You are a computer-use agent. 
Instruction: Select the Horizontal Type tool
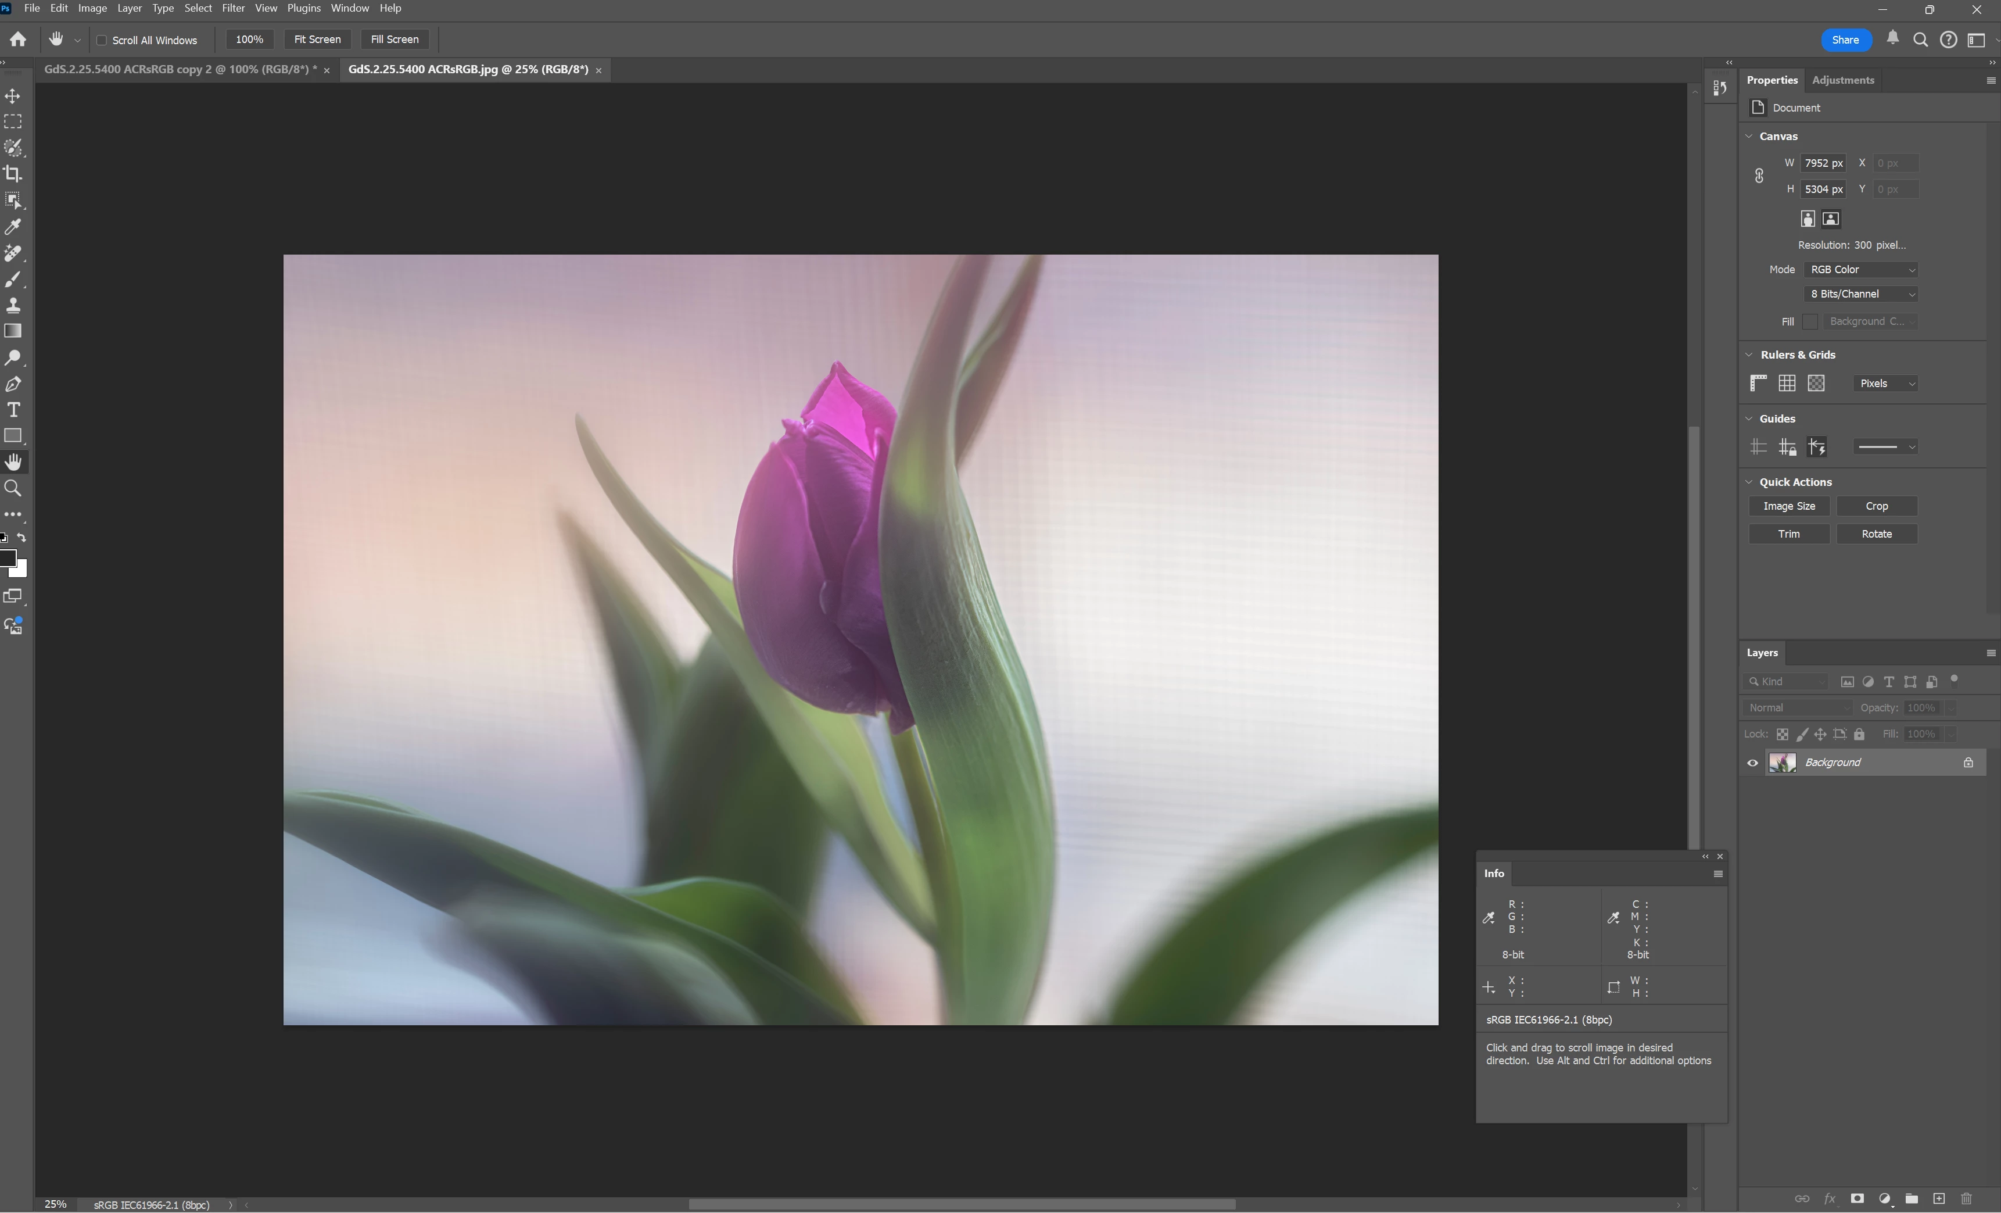(13, 410)
